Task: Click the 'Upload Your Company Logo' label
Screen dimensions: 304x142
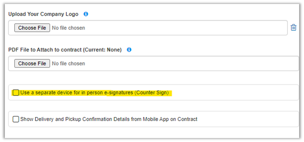Action: click(43, 14)
